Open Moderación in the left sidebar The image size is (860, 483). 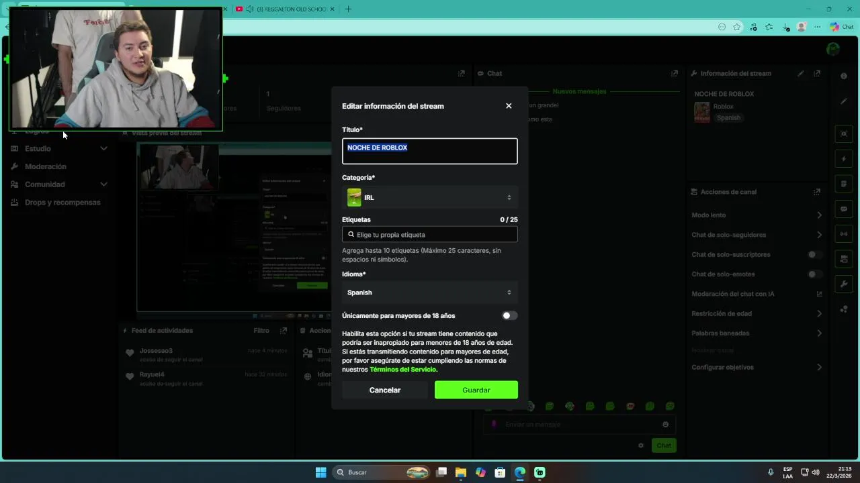(x=45, y=166)
